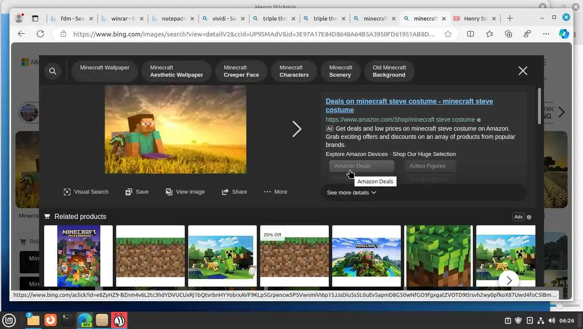
Task: Launch Copilot sidebar
Action: coord(564,34)
